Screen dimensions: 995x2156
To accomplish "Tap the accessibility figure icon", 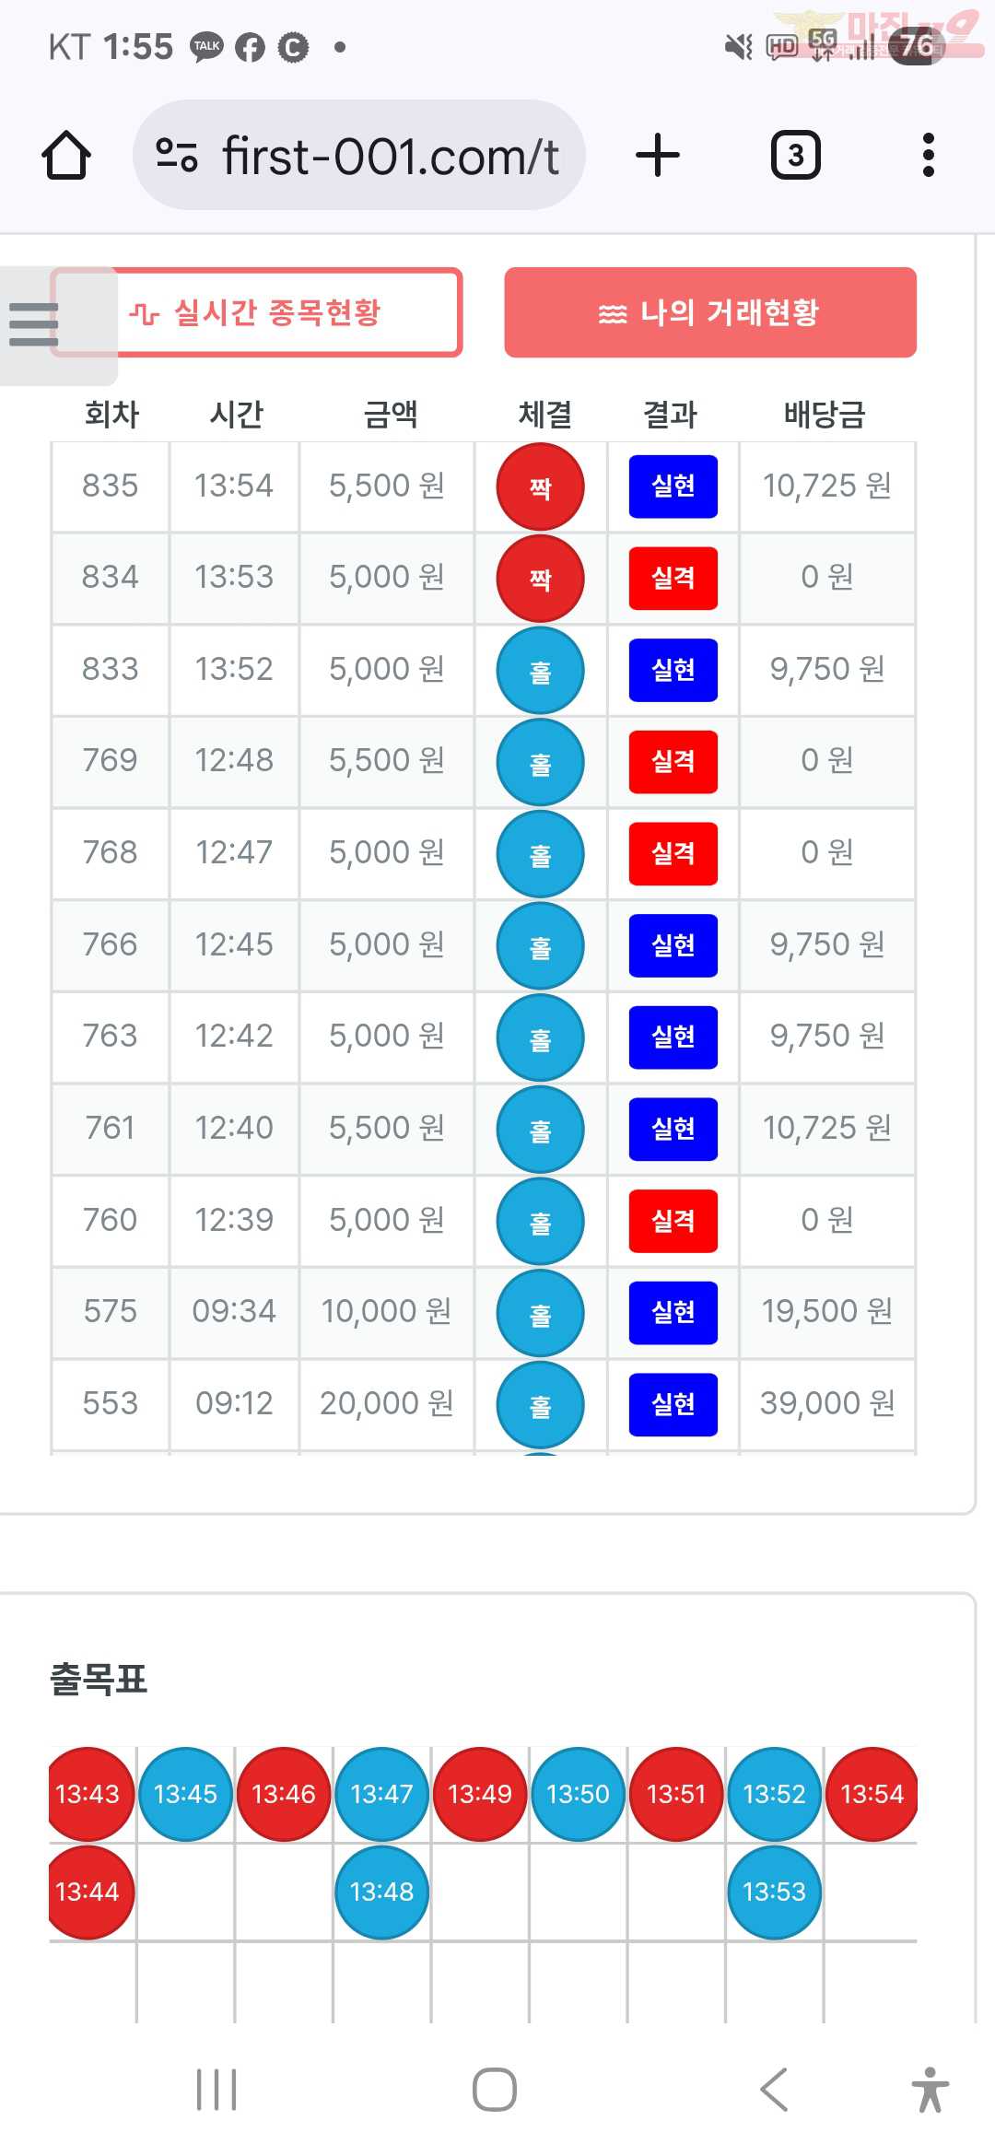I will [x=931, y=2090].
